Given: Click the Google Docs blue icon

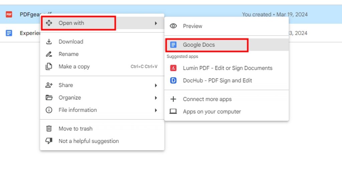Looking at the screenshot, I should (173, 45).
